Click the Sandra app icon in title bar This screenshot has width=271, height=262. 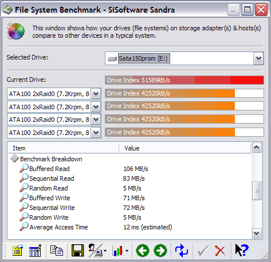(8, 10)
